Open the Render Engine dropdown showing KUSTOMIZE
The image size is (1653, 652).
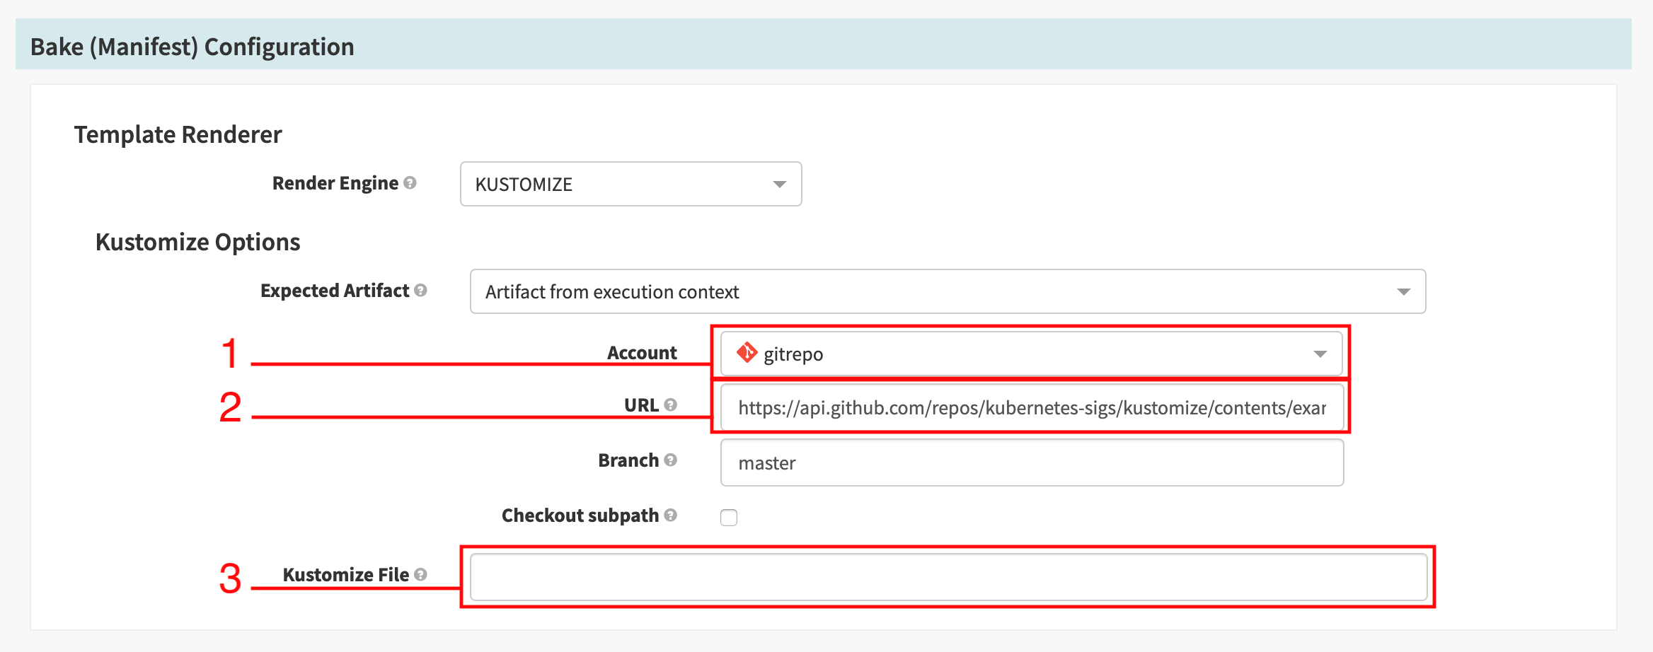coord(630,184)
